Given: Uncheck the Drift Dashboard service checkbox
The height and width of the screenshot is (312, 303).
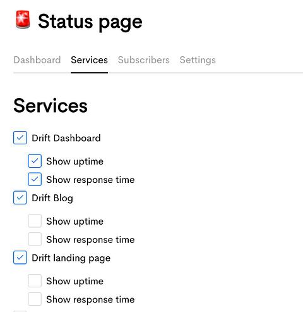Looking at the screenshot, I should pos(20,138).
